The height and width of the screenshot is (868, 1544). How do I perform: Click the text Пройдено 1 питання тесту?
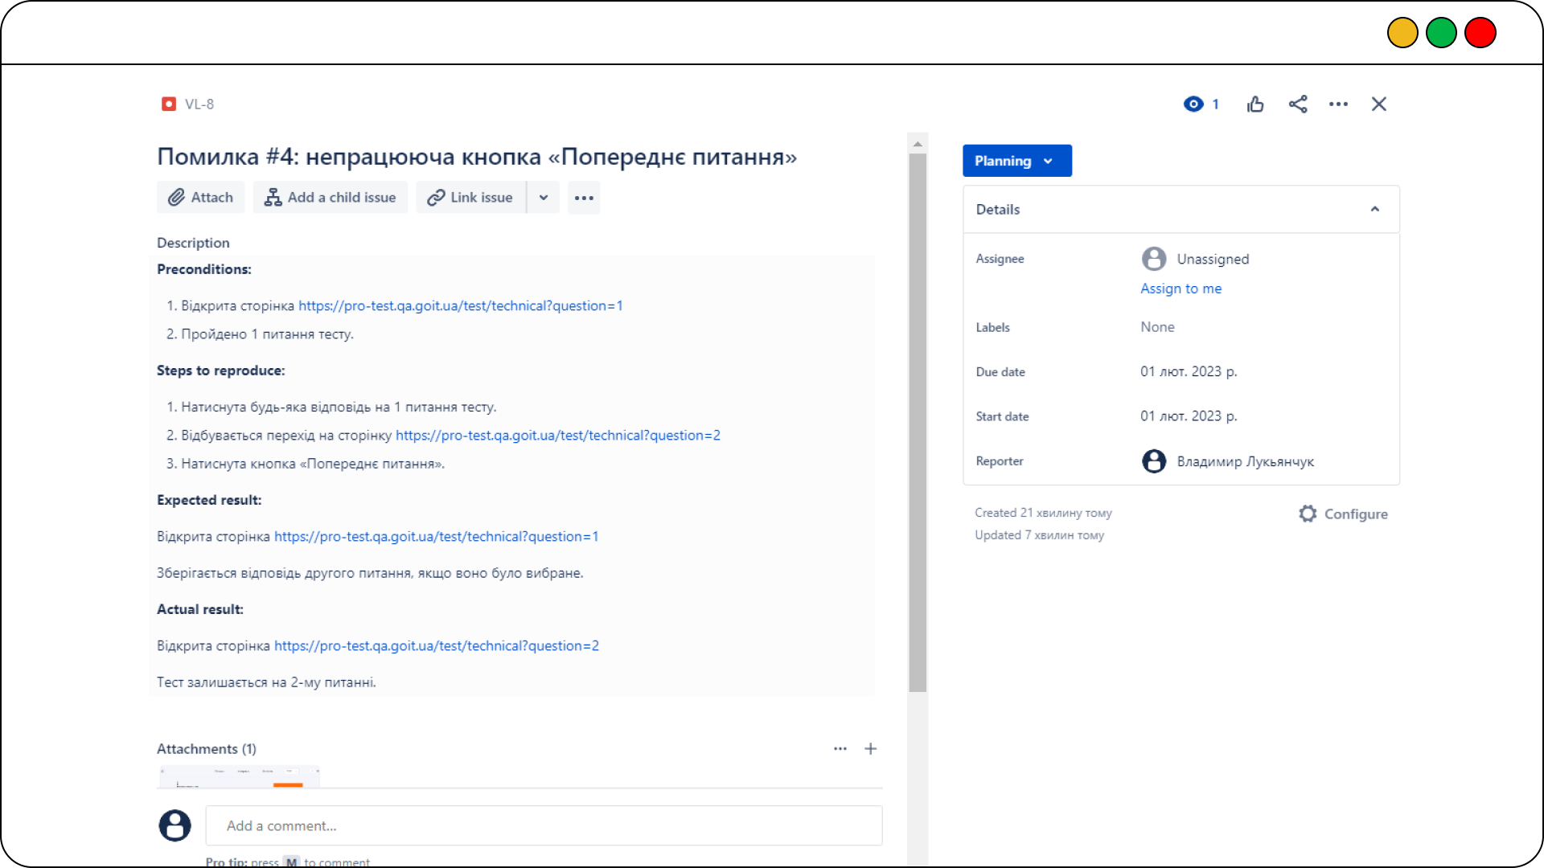point(267,334)
